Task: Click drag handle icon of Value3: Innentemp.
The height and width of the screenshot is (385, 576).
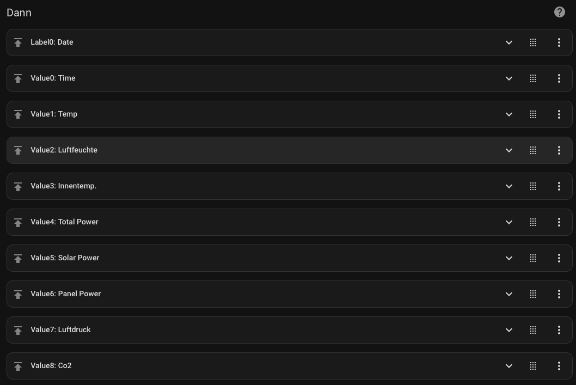Action: click(532, 186)
